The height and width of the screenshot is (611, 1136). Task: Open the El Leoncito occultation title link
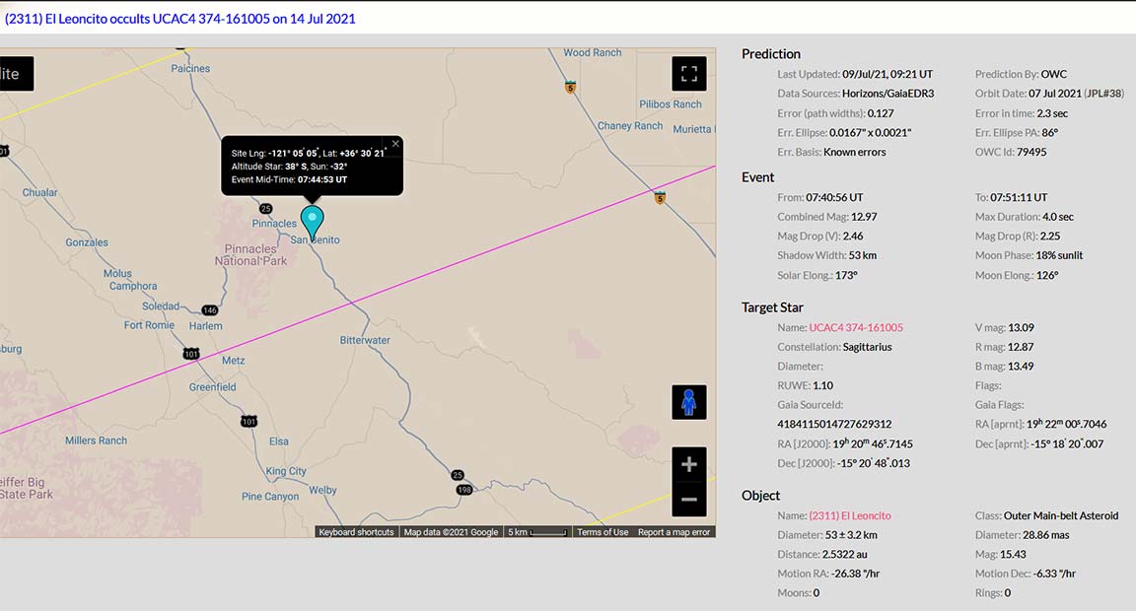click(x=180, y=19)
